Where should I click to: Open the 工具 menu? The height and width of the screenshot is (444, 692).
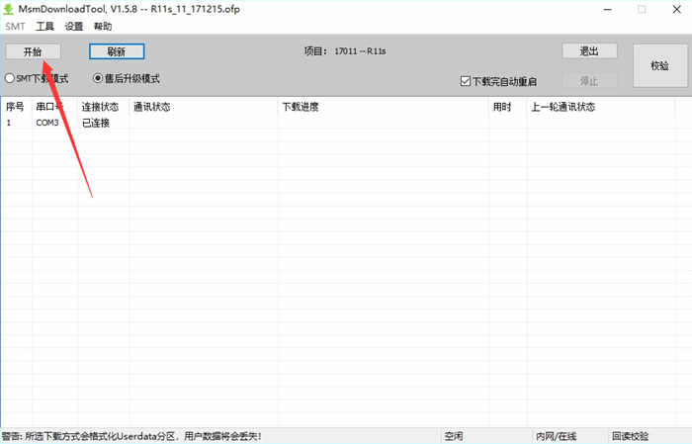pos(44,27)
